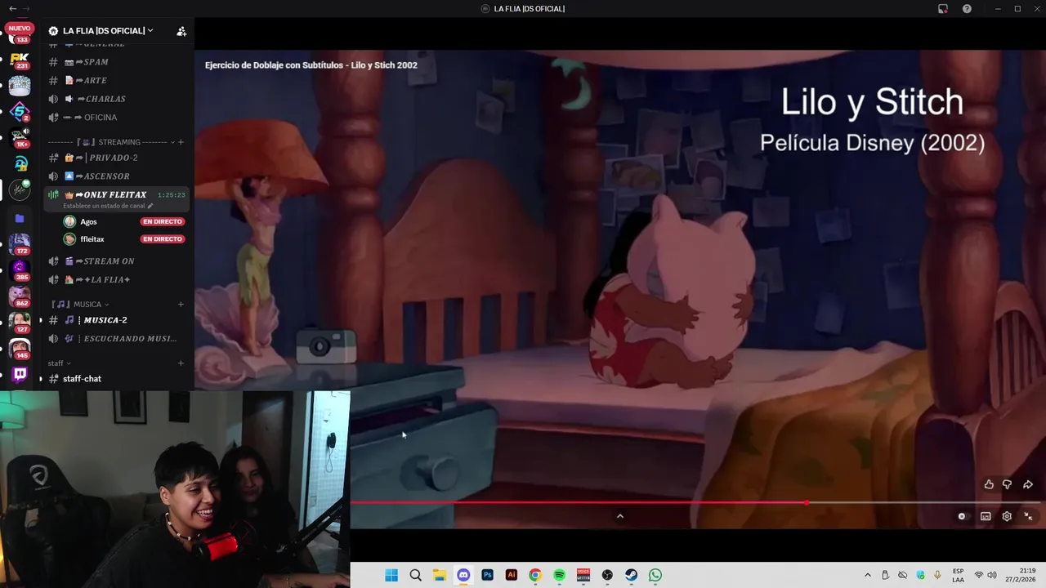Open the Twitch logo server icon
1046x588 pixels.
[20, 375]
